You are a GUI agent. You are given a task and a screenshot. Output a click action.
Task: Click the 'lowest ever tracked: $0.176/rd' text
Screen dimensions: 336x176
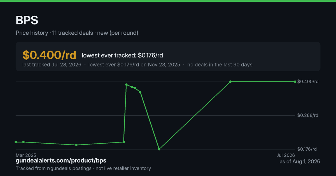pos(122,55)
